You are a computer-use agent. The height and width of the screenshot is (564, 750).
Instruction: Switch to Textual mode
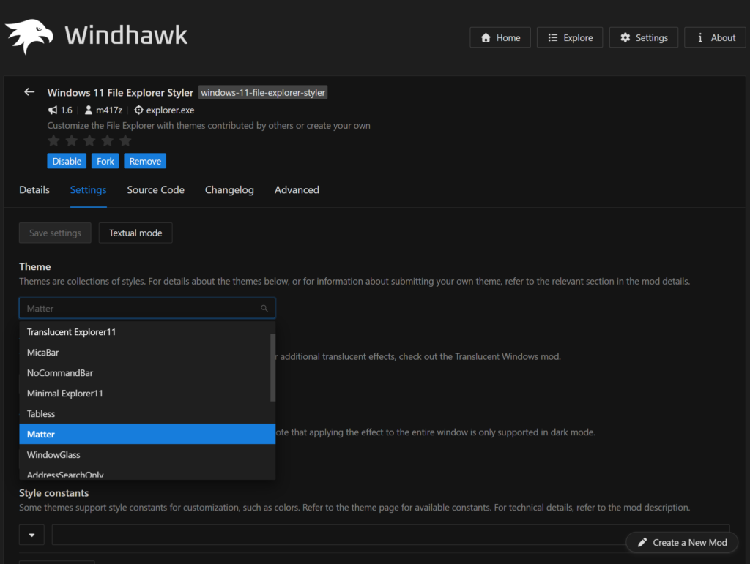tap(135, 233)
